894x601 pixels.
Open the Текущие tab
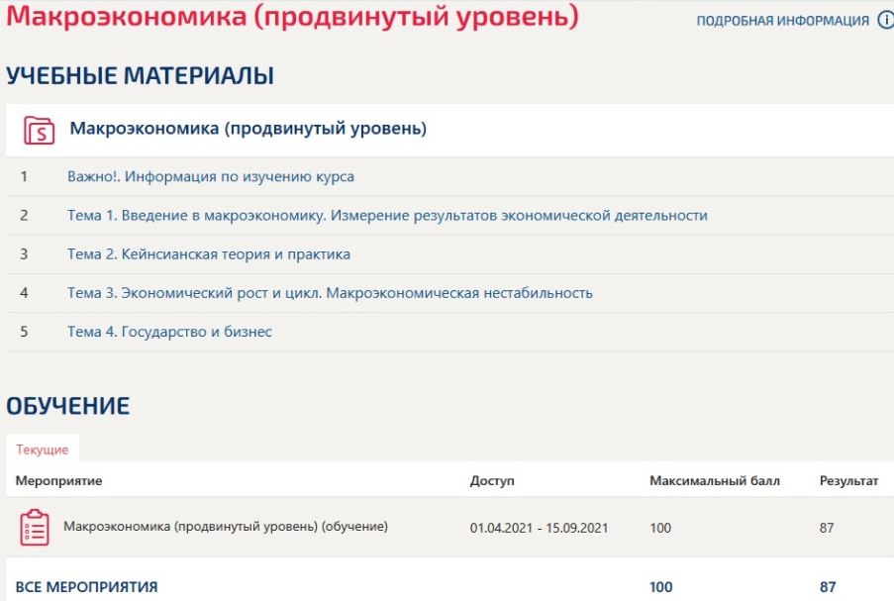(x=43, y=450)
